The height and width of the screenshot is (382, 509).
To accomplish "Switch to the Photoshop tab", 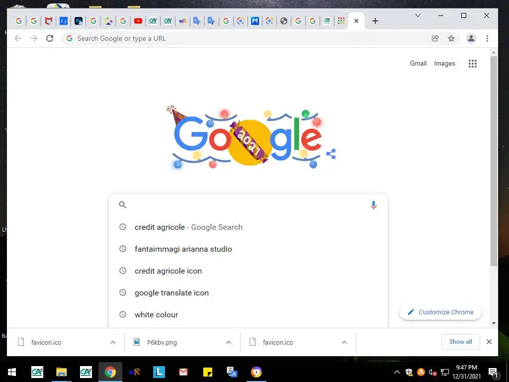I will tap(79, 21).
